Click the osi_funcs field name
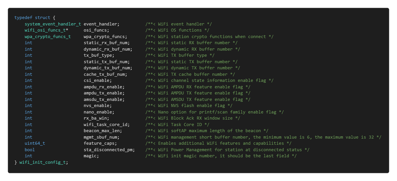Screen dimensions: 397x181 pos(96,30)
